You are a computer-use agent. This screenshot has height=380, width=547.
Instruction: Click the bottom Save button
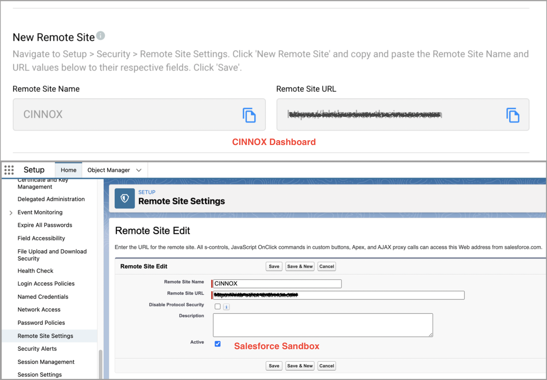click(274, 365)
